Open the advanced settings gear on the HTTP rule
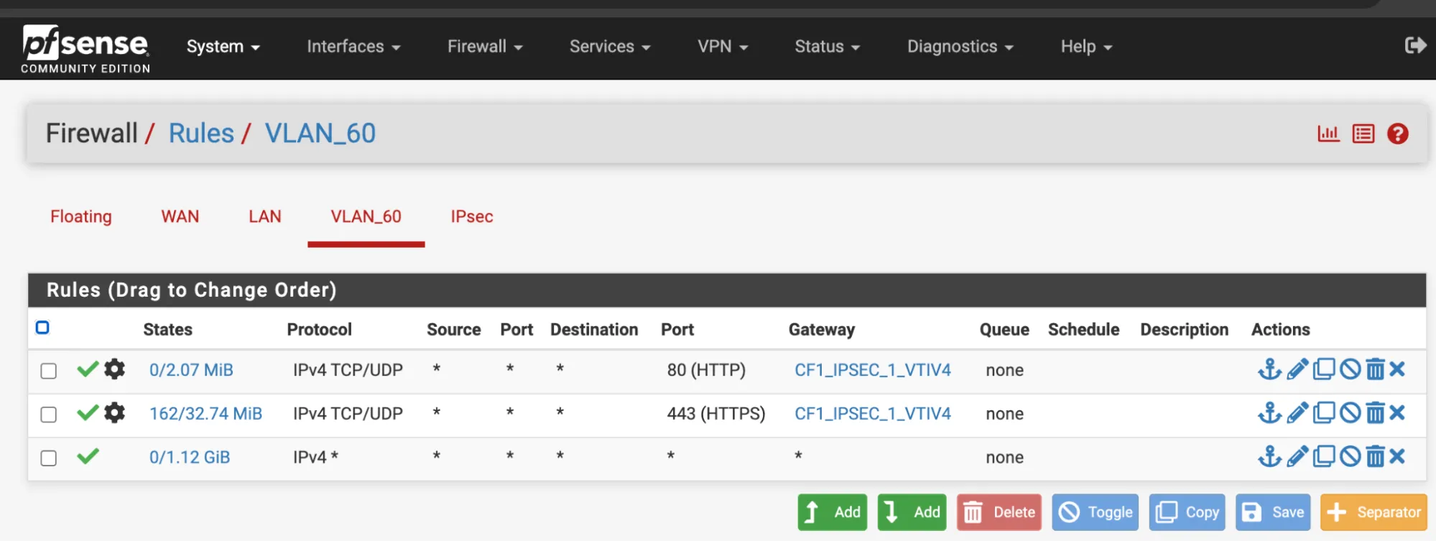 pos(115,369)
